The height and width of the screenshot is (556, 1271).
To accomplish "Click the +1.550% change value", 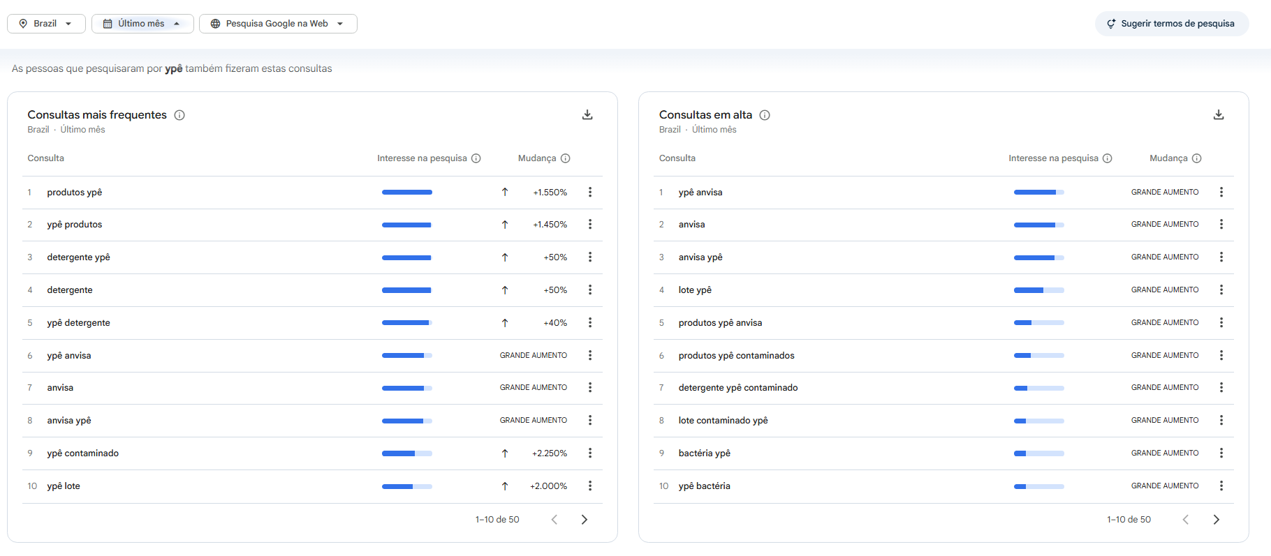I will (550, 193).
